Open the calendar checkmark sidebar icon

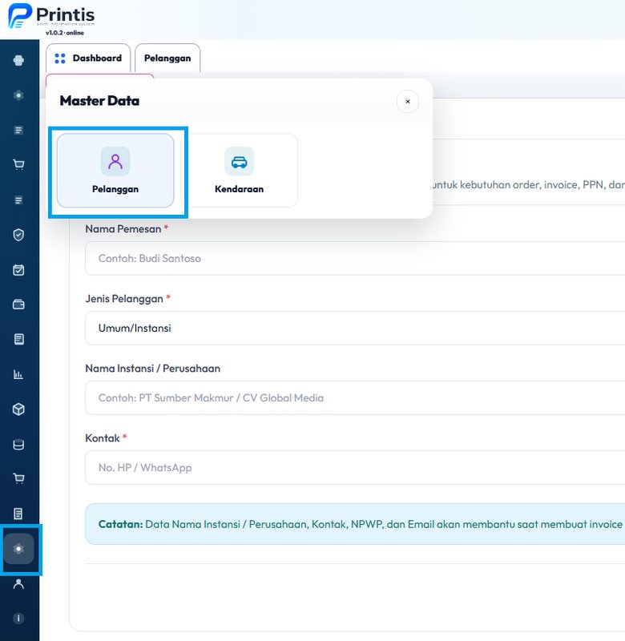click(x=18, y=270)
